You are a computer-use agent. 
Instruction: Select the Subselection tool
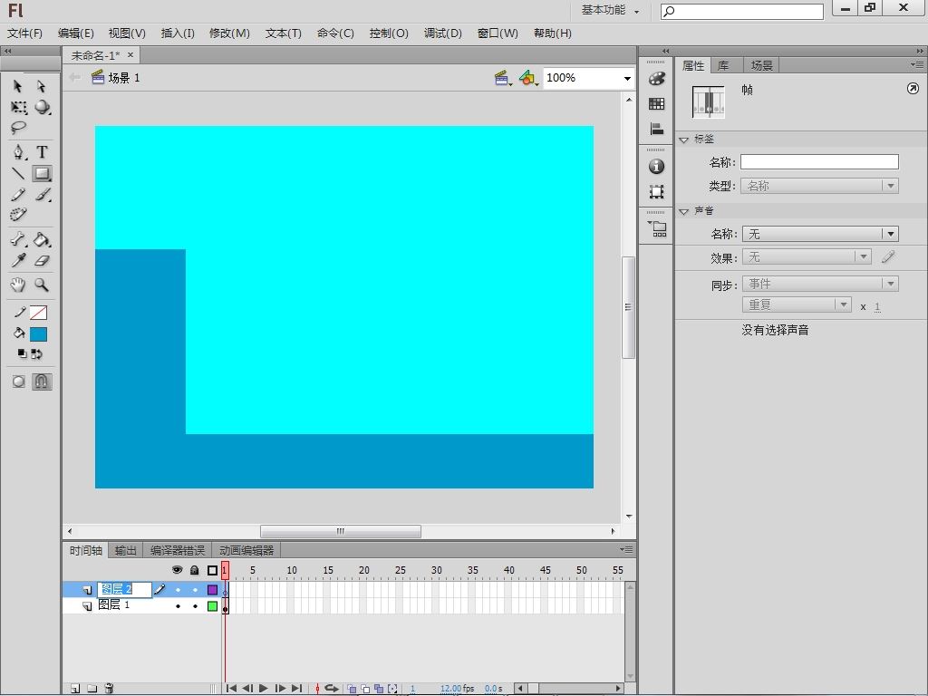[42, 86]
